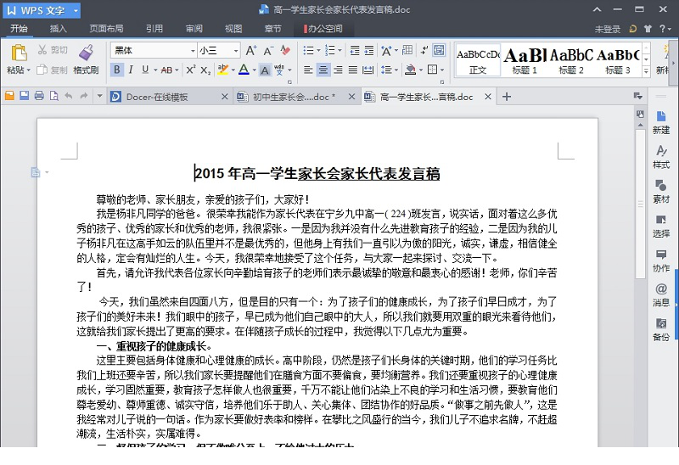Open the 备份 backup side panel
This screenshot has width=679, height=465.
661,329
